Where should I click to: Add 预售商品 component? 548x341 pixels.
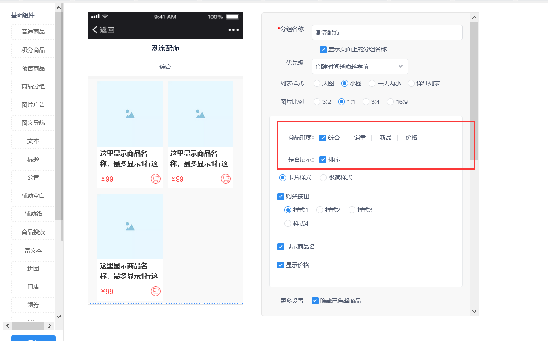pos(33,68)
